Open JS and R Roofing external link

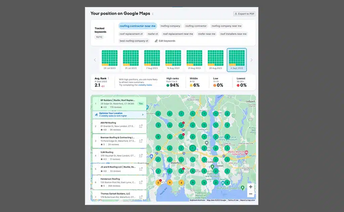pos(141,169)
